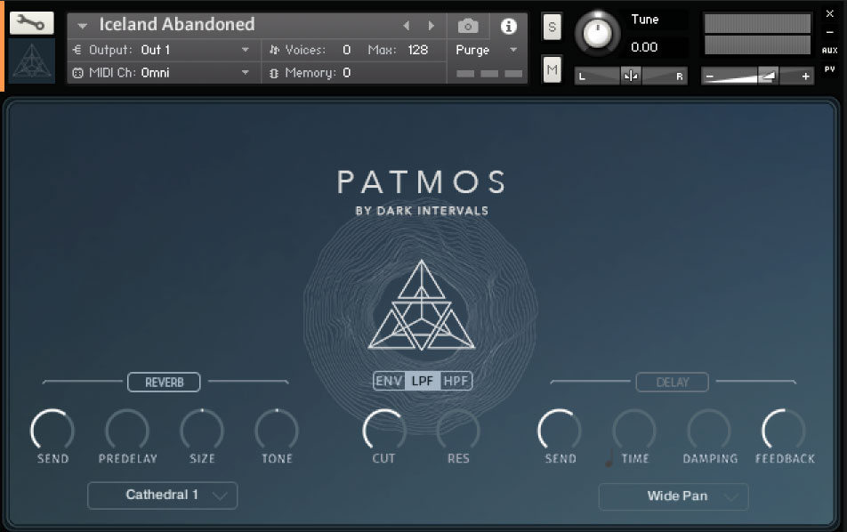
Task: Click the Iceland Abandoned instrument name
Action: [177, 24]
